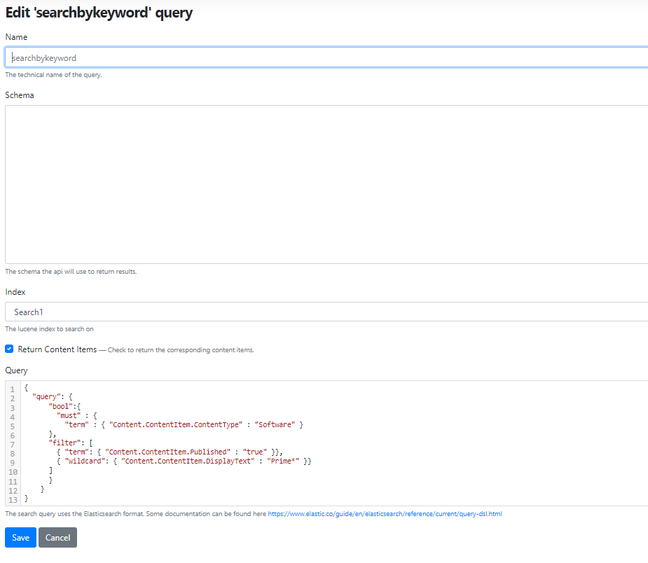The width and height of the screenshot is (648, 563).
Task: Click the Index field label
Action: 15,291
